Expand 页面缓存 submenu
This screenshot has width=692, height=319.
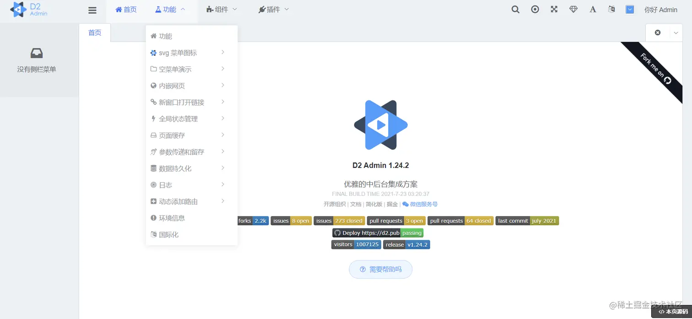click(x=192, y=135)
